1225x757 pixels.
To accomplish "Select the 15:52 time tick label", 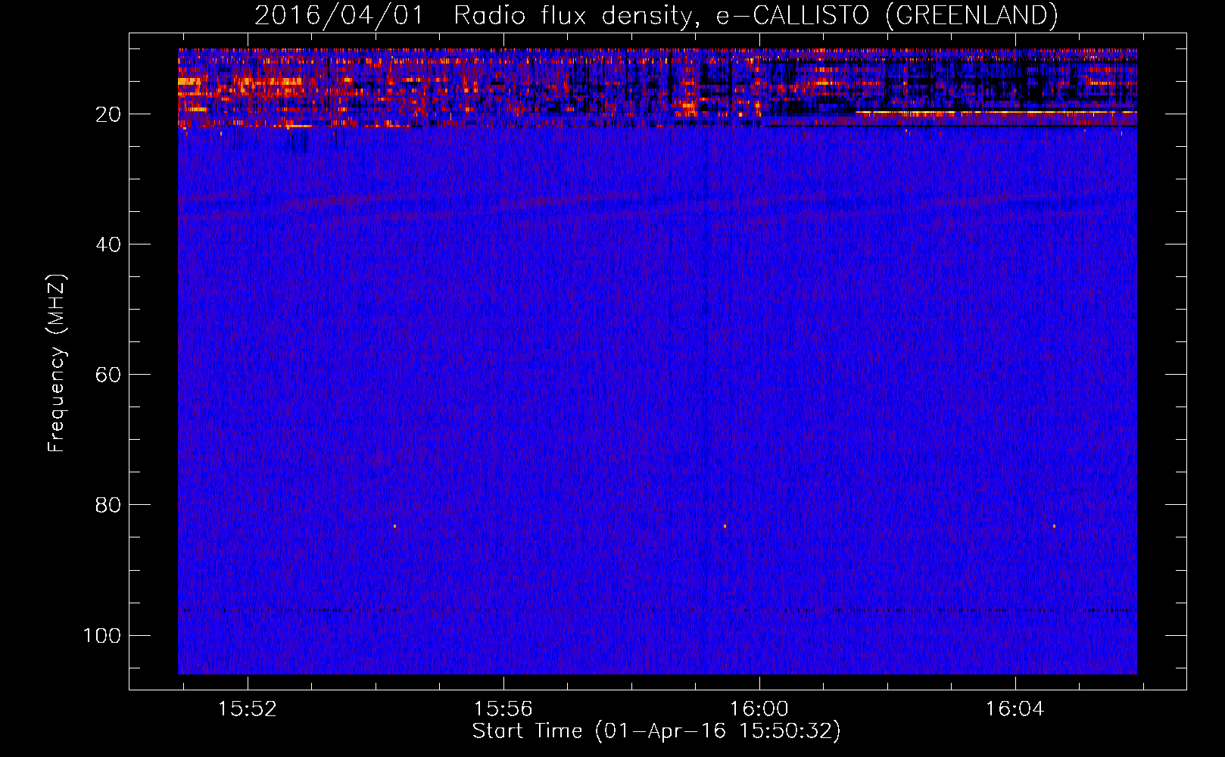I will click(x=248, y=709).
